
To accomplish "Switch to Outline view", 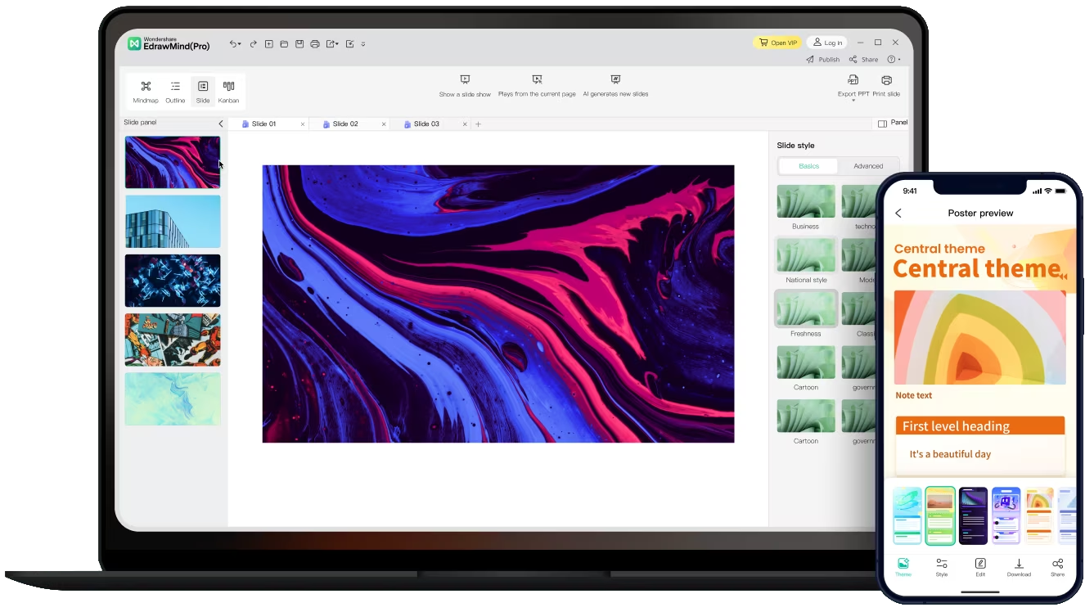I will (x=175, y=92).
